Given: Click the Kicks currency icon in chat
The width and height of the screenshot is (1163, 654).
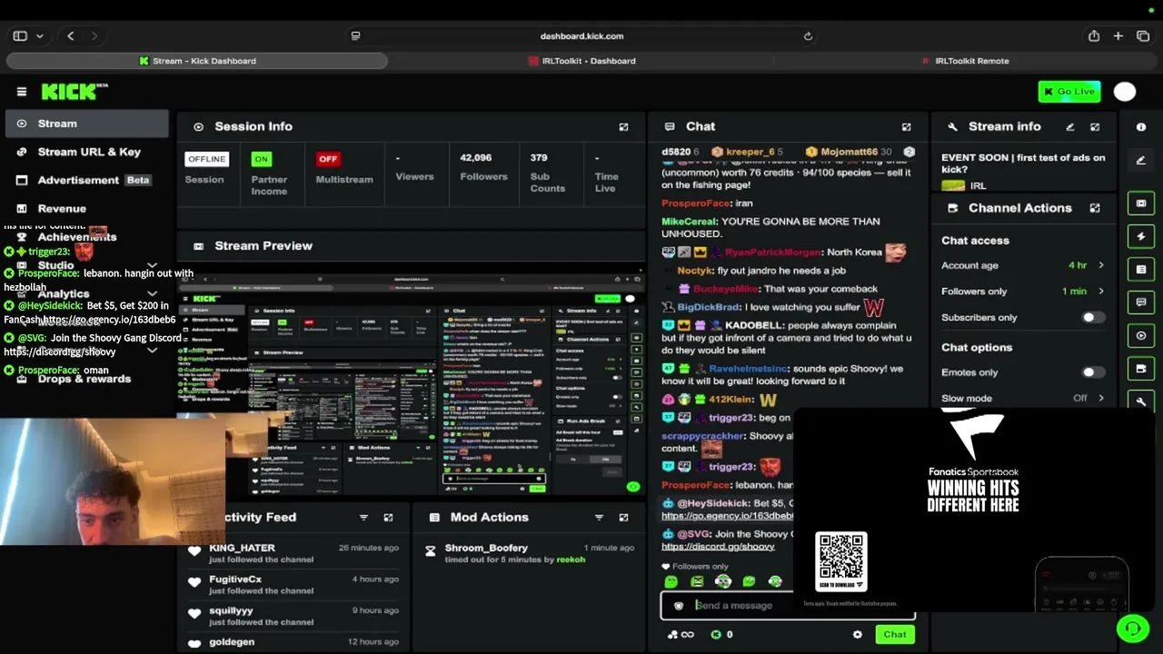Looking at the screenshot, I should coord(716,635).
